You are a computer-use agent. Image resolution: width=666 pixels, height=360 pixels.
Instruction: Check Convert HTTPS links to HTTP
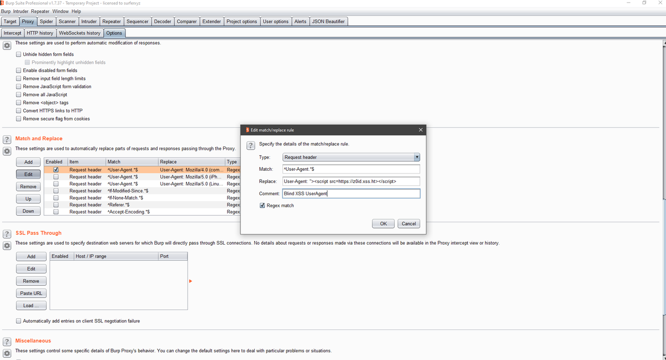point(19,111)
